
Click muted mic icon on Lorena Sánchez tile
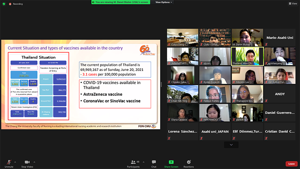tap(169, 138)
